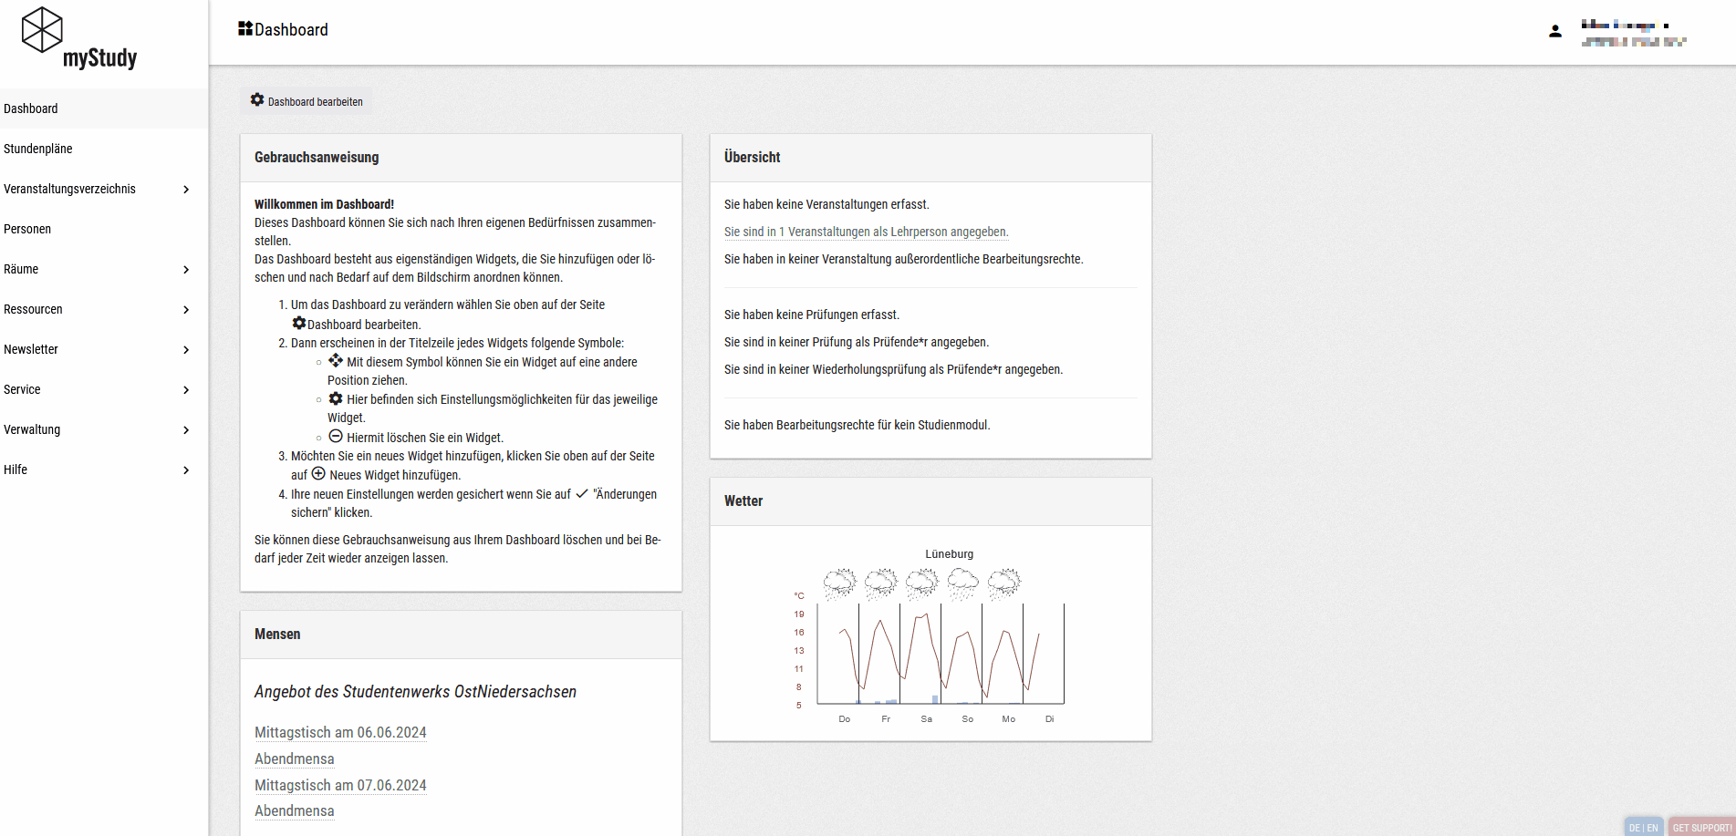Click 'Sie haben keine Prüfungen erfasst.' text
Image resolution: width=1736 pixels, height=836 pixels.
(812, 315)
